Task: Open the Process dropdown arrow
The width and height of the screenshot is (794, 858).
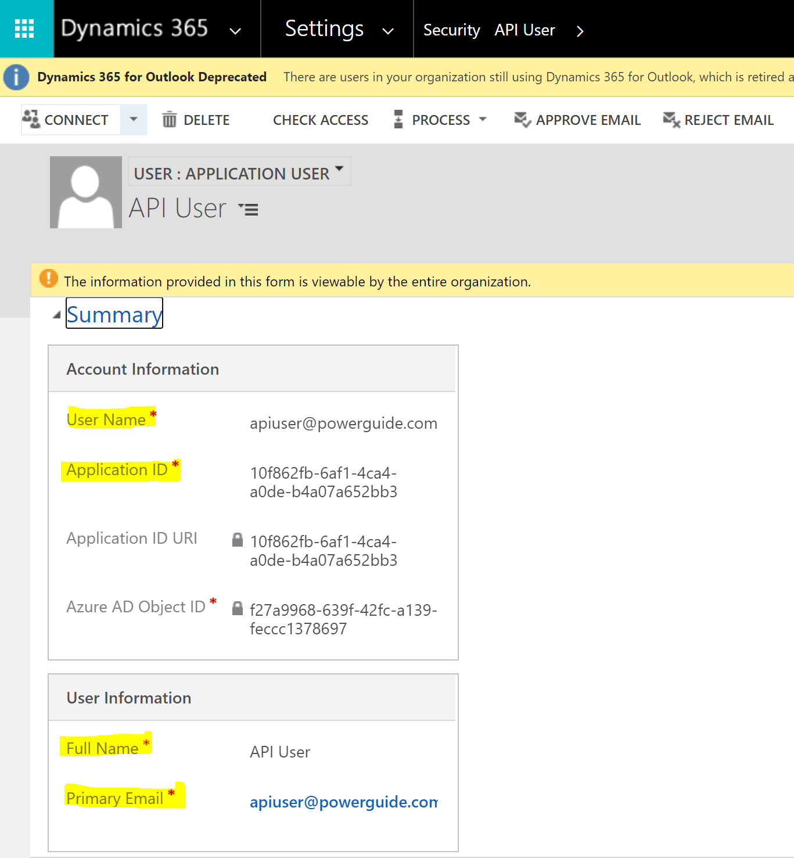Action: [x=483, y=119]
